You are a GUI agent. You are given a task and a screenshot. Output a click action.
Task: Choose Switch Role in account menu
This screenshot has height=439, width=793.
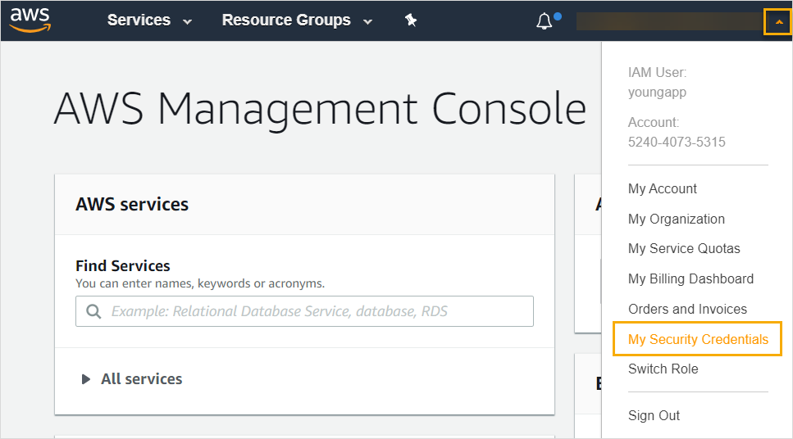663,369
